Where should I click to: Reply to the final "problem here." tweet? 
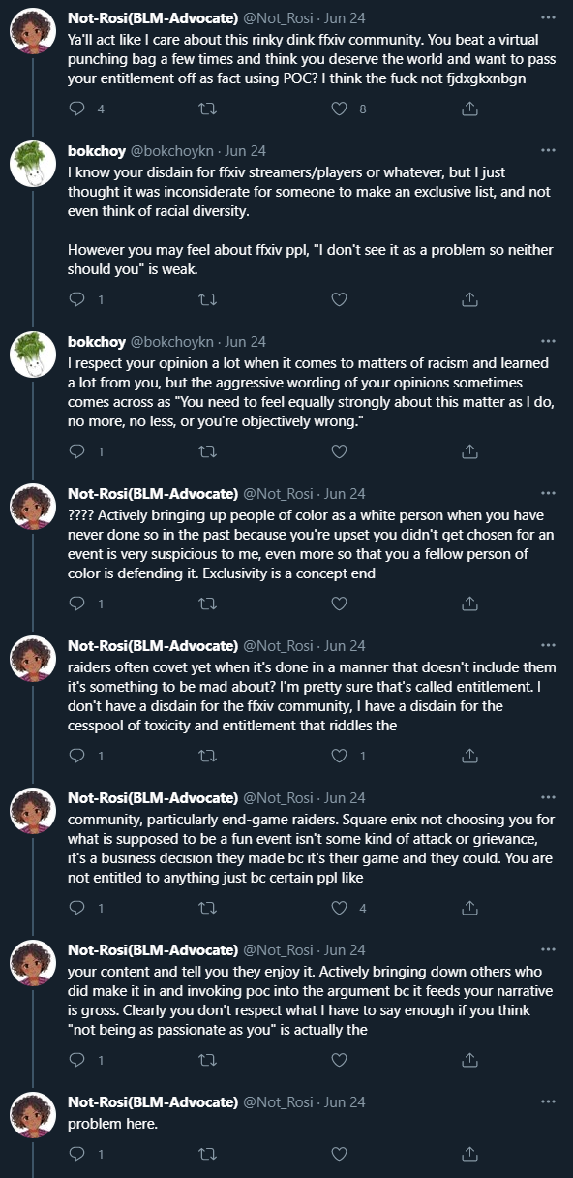(78, 1154)
